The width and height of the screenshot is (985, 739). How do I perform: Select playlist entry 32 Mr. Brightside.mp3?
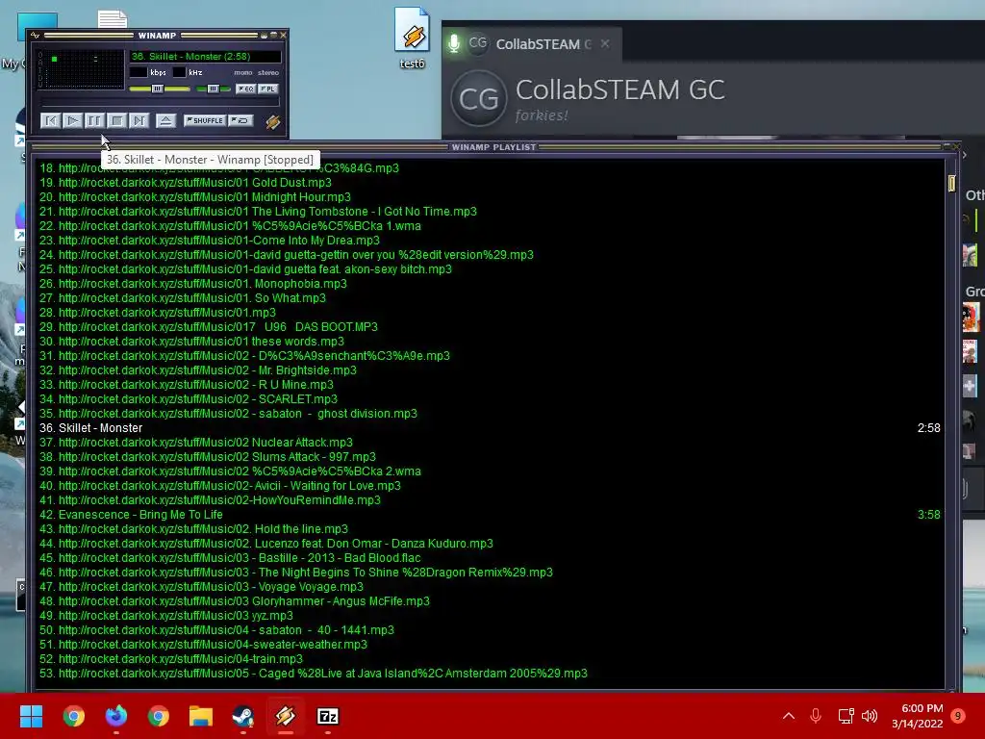[490, 370]
